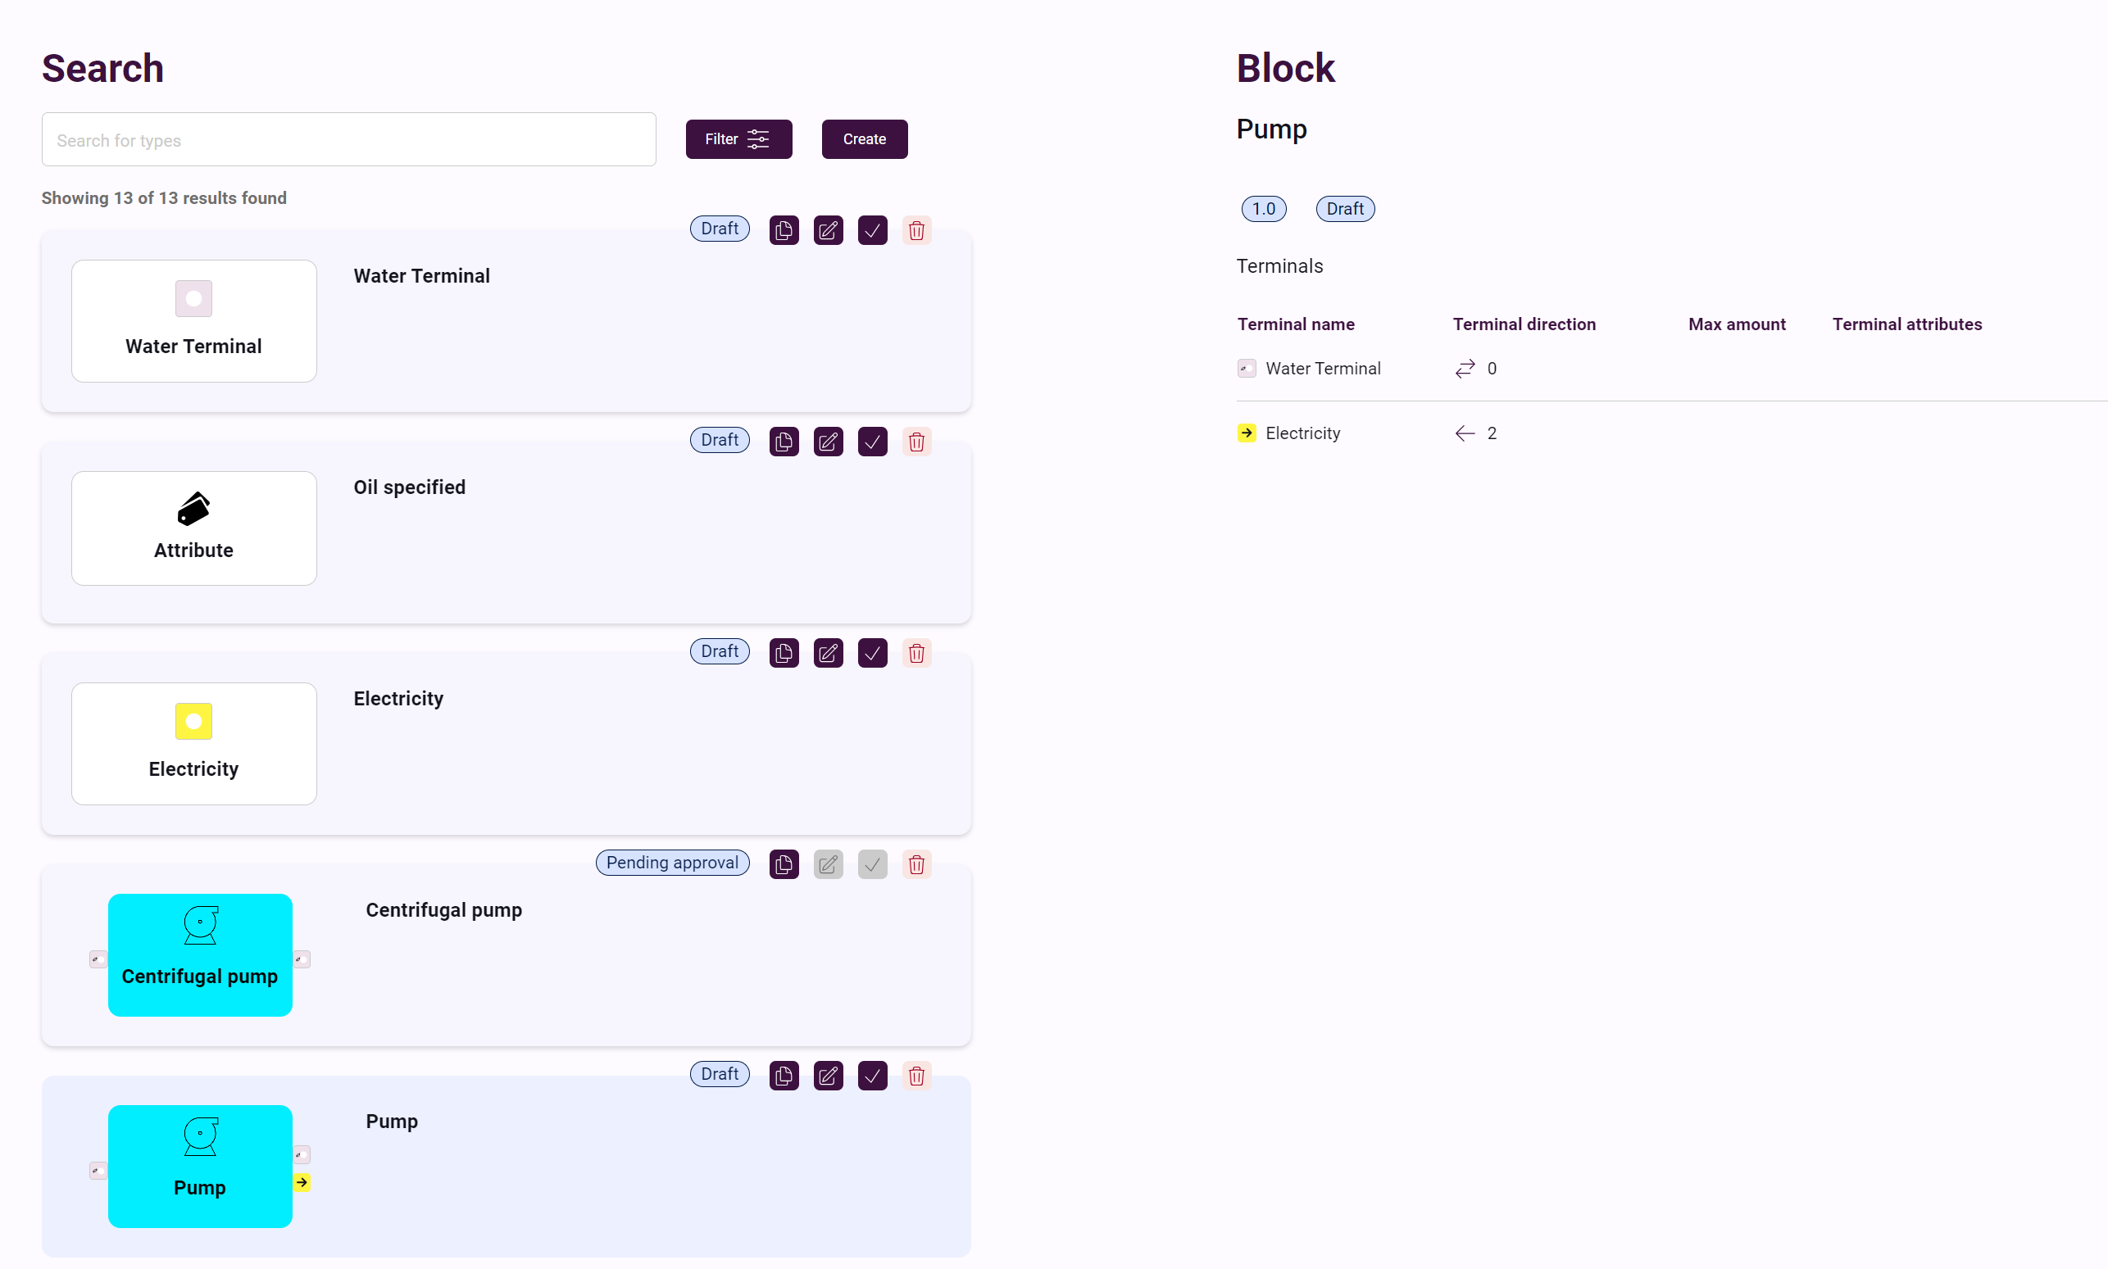The height and width of the screenshot is (1269, 2108).
Task: Click the edit icon for Pump block
Action: click(x=829, y=1075)
